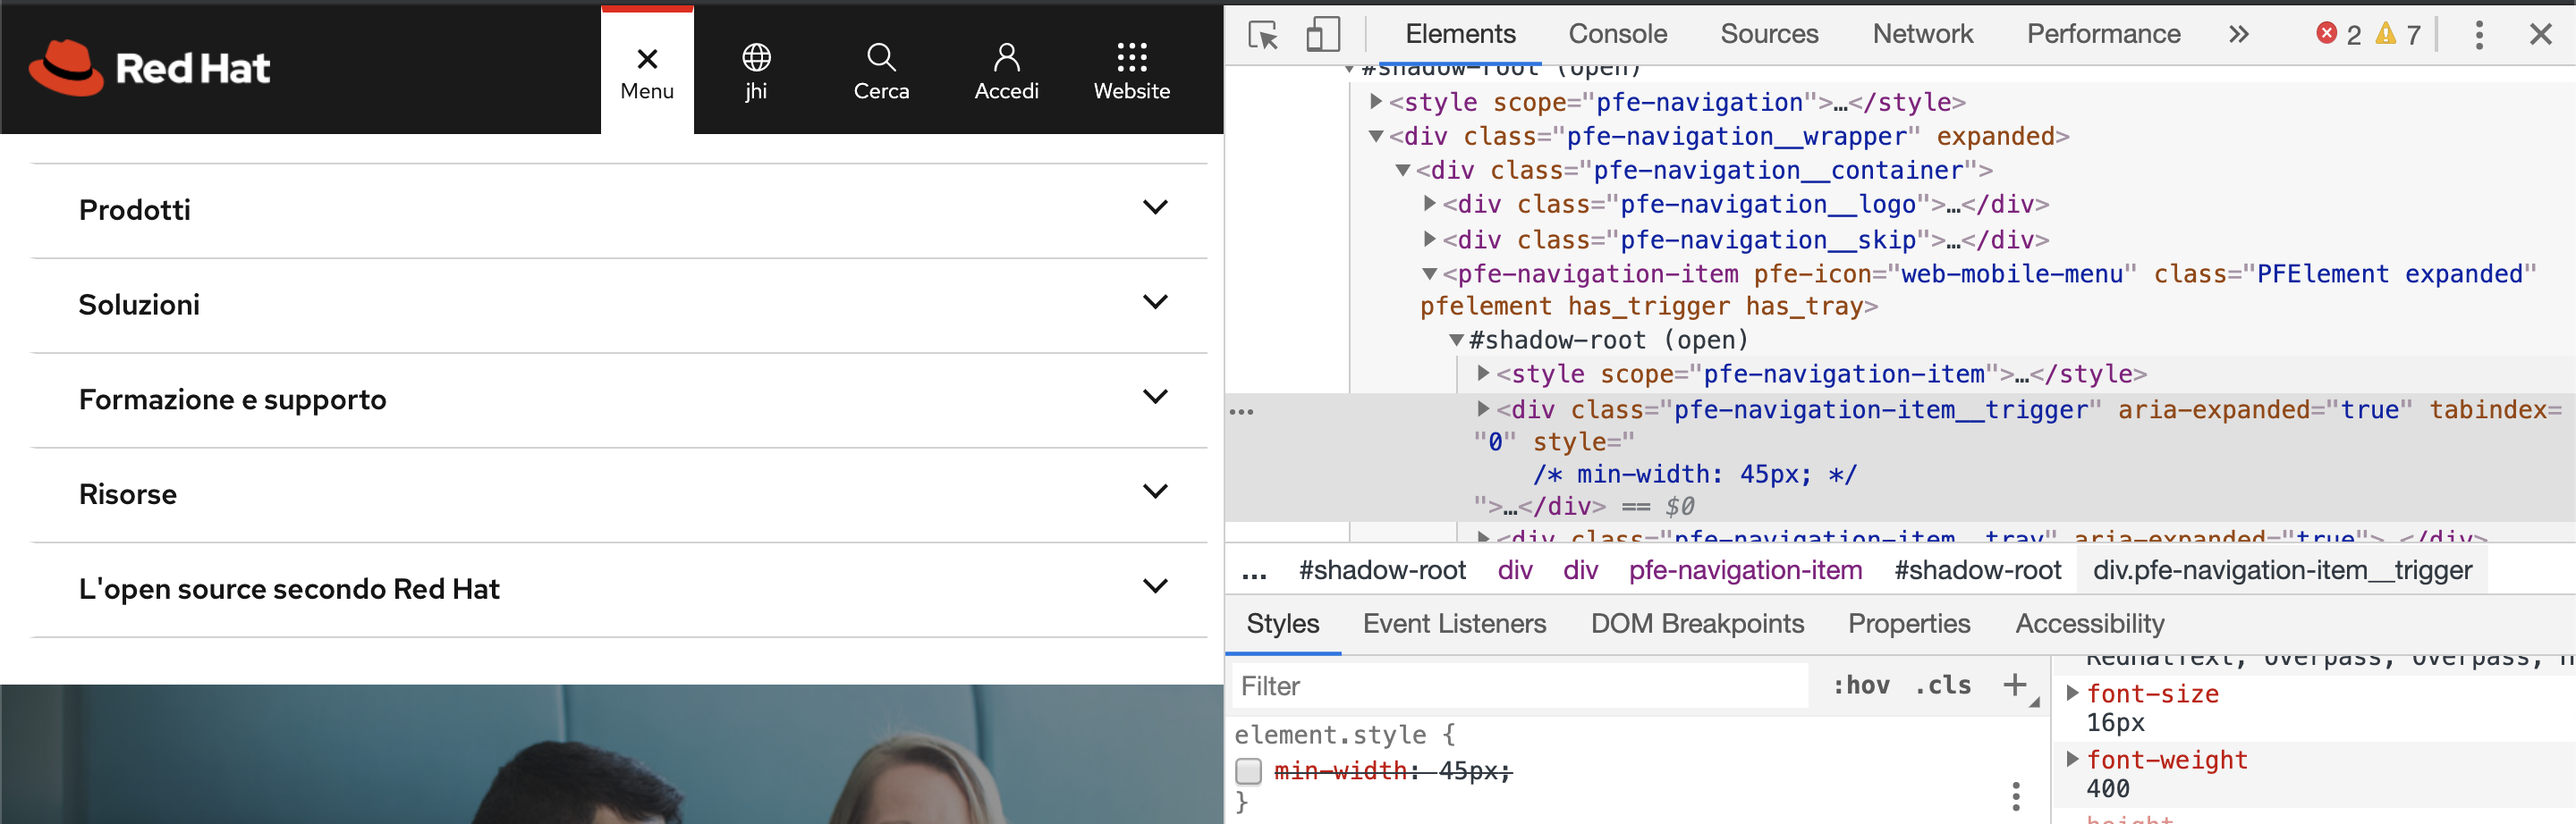Switch to the Performance tab
Screen dimensions: 2576x824
pyautogui.click(x=2103, y=34)
